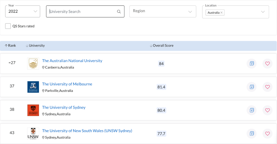Add University of Sydney to compare

(252, 110)
